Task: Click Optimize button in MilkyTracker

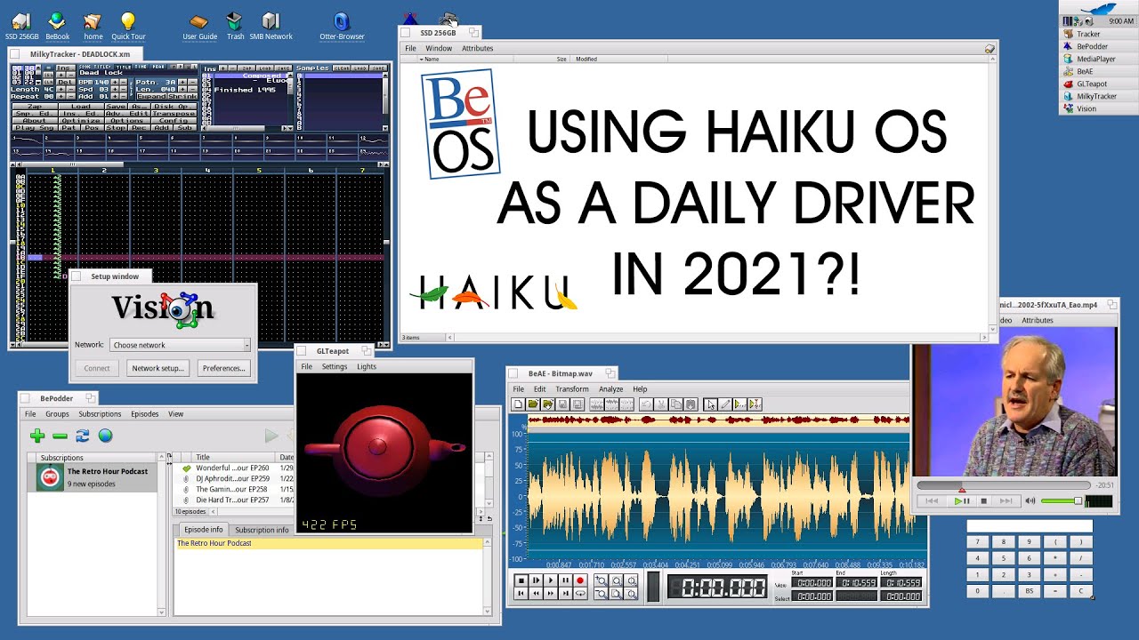Action: tap(81, 121)
